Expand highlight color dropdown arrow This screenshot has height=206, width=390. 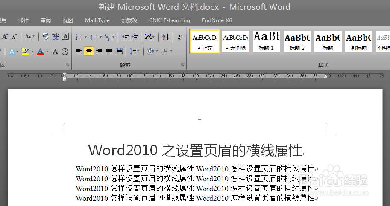pyautogui.click(x=32, y=51)
